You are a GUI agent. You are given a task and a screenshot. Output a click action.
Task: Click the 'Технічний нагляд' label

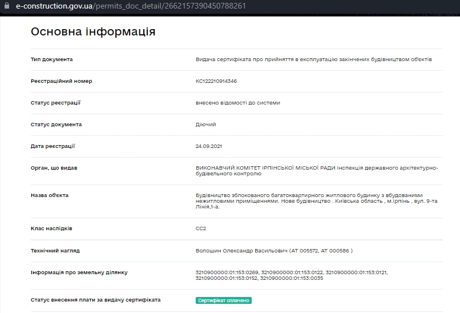click(55, 251)
